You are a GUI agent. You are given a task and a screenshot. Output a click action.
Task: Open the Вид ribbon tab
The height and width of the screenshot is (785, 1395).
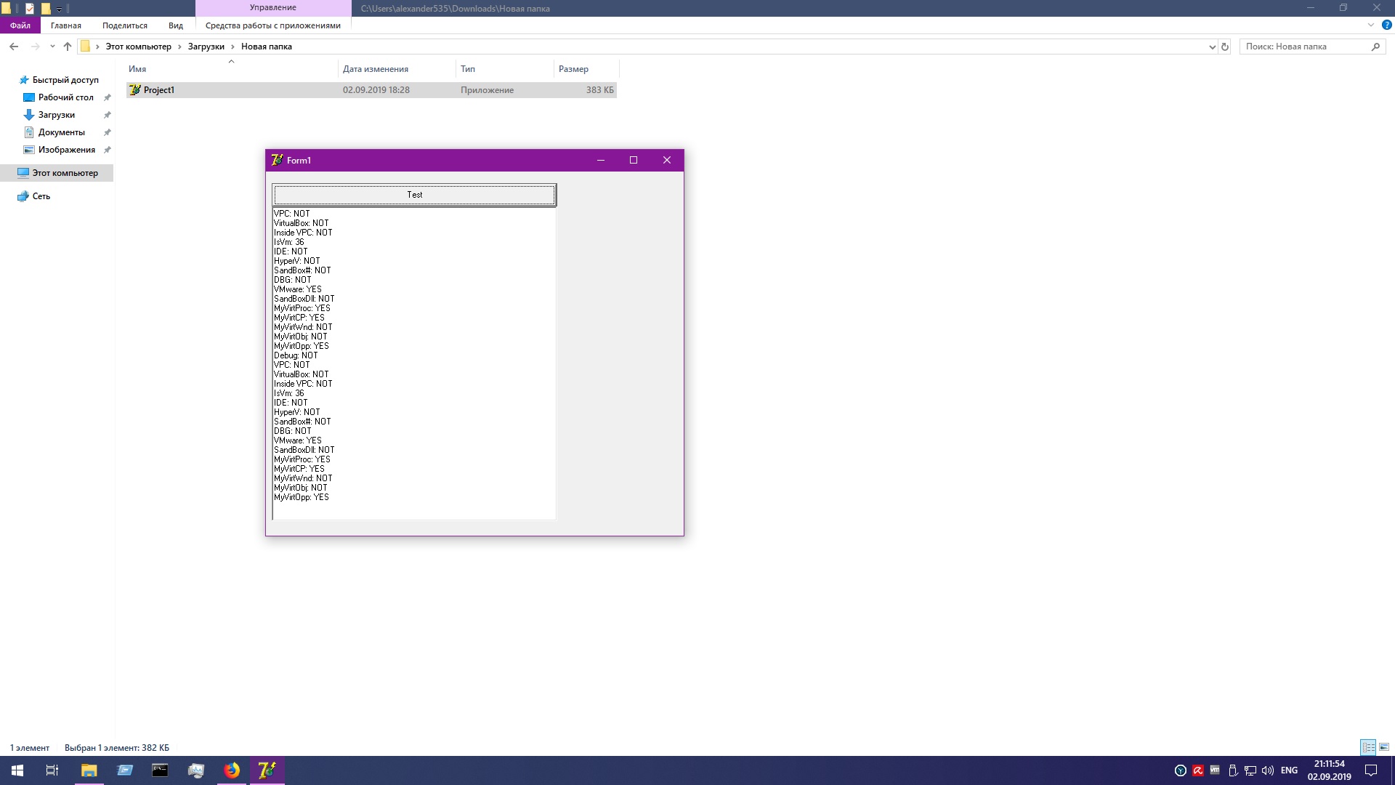(176, 25)
